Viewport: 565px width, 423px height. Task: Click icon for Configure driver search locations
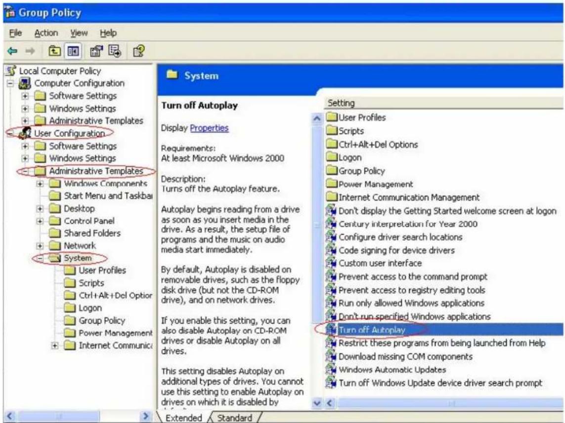point(331,237)
